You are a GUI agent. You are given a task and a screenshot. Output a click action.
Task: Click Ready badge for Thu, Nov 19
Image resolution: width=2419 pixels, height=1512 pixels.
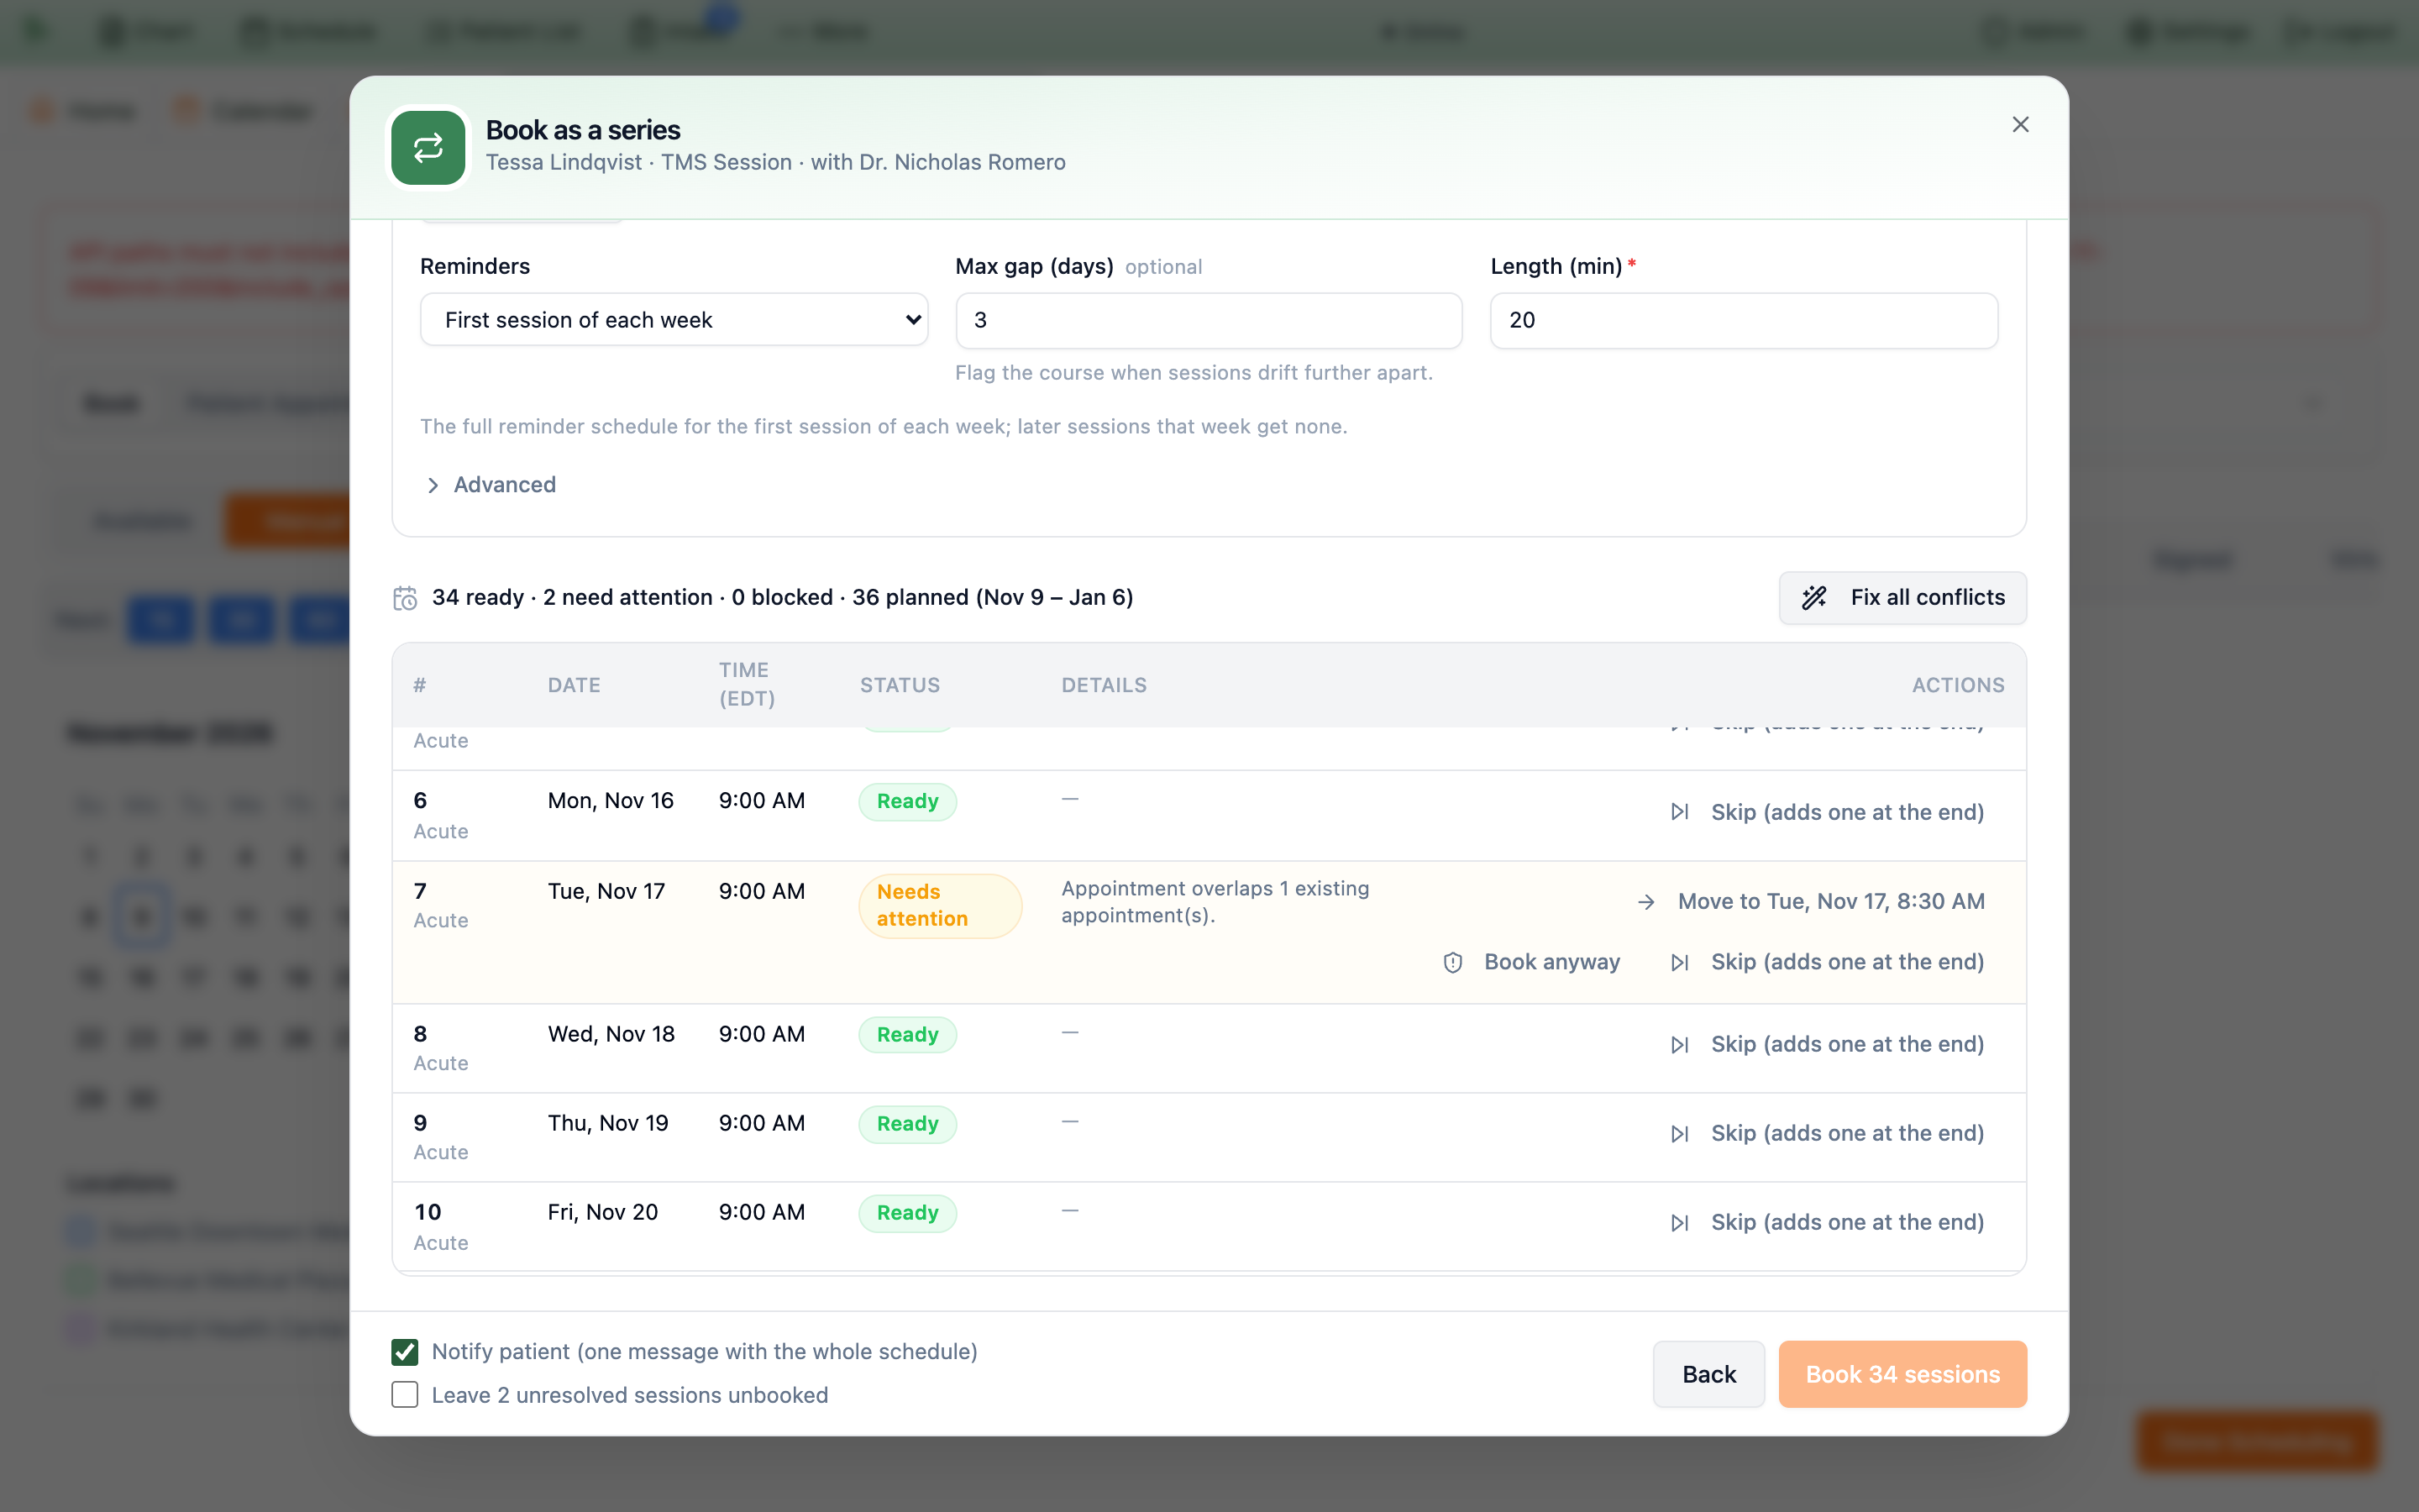tap(908, 1124)
